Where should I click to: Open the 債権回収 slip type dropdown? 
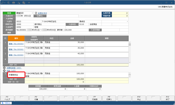(32, 13)
